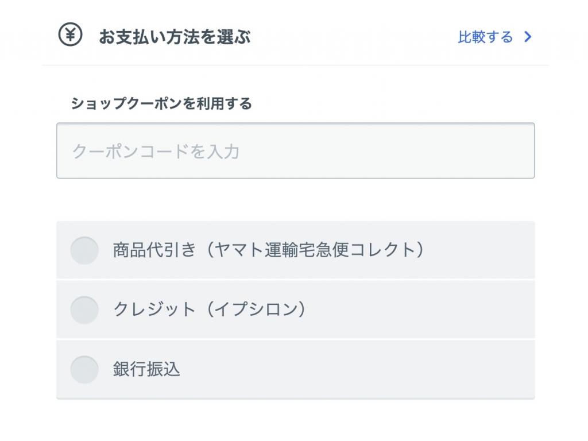The height and width of the screenshot is (441, 588).
Task: Click the coupon code placeholder text
Action: [x=156, y=152]
